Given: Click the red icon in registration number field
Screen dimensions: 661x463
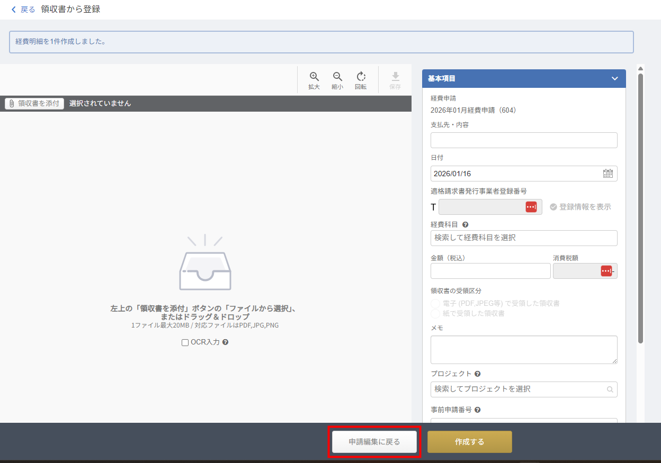Looking at the screenshot, I should coord(531,207).
